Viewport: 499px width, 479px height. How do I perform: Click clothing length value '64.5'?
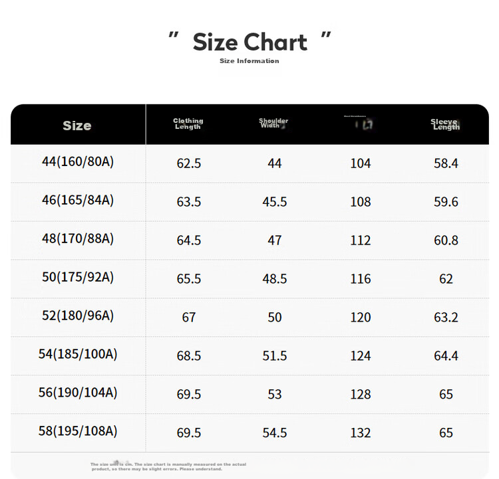point(189,240)
